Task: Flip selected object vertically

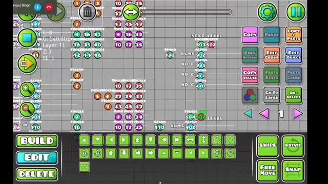Action: coord(203,140)
